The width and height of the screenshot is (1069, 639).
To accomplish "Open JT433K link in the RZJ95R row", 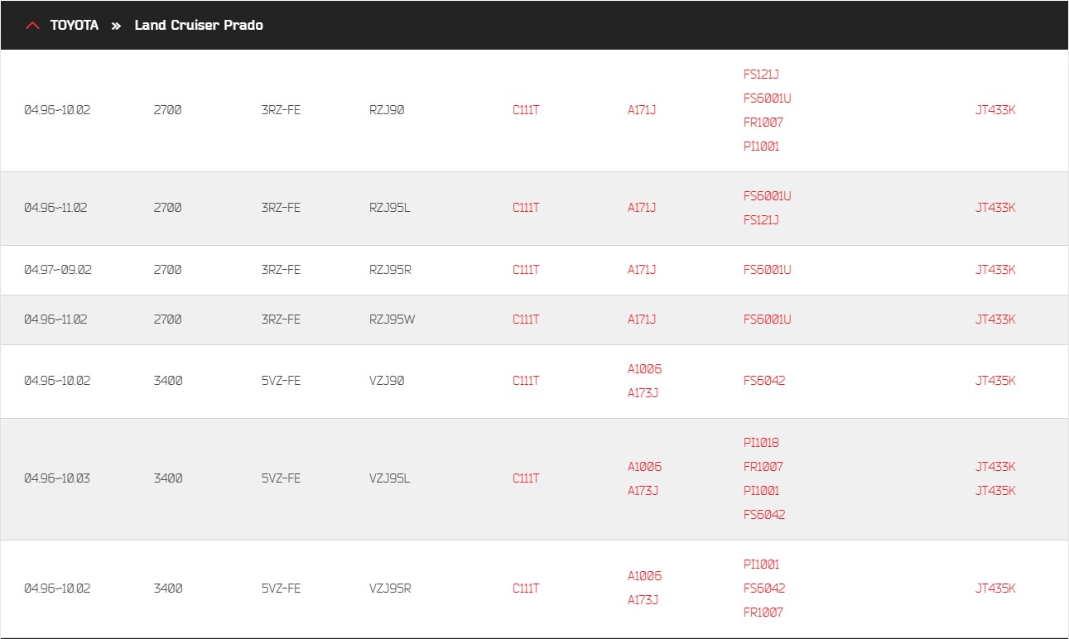I will click(x=995, y=270).
